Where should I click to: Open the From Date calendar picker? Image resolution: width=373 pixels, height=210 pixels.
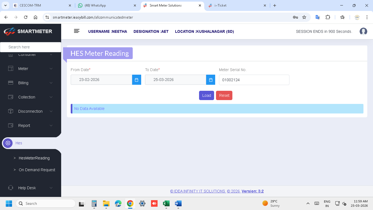click(x=137, y=80)
